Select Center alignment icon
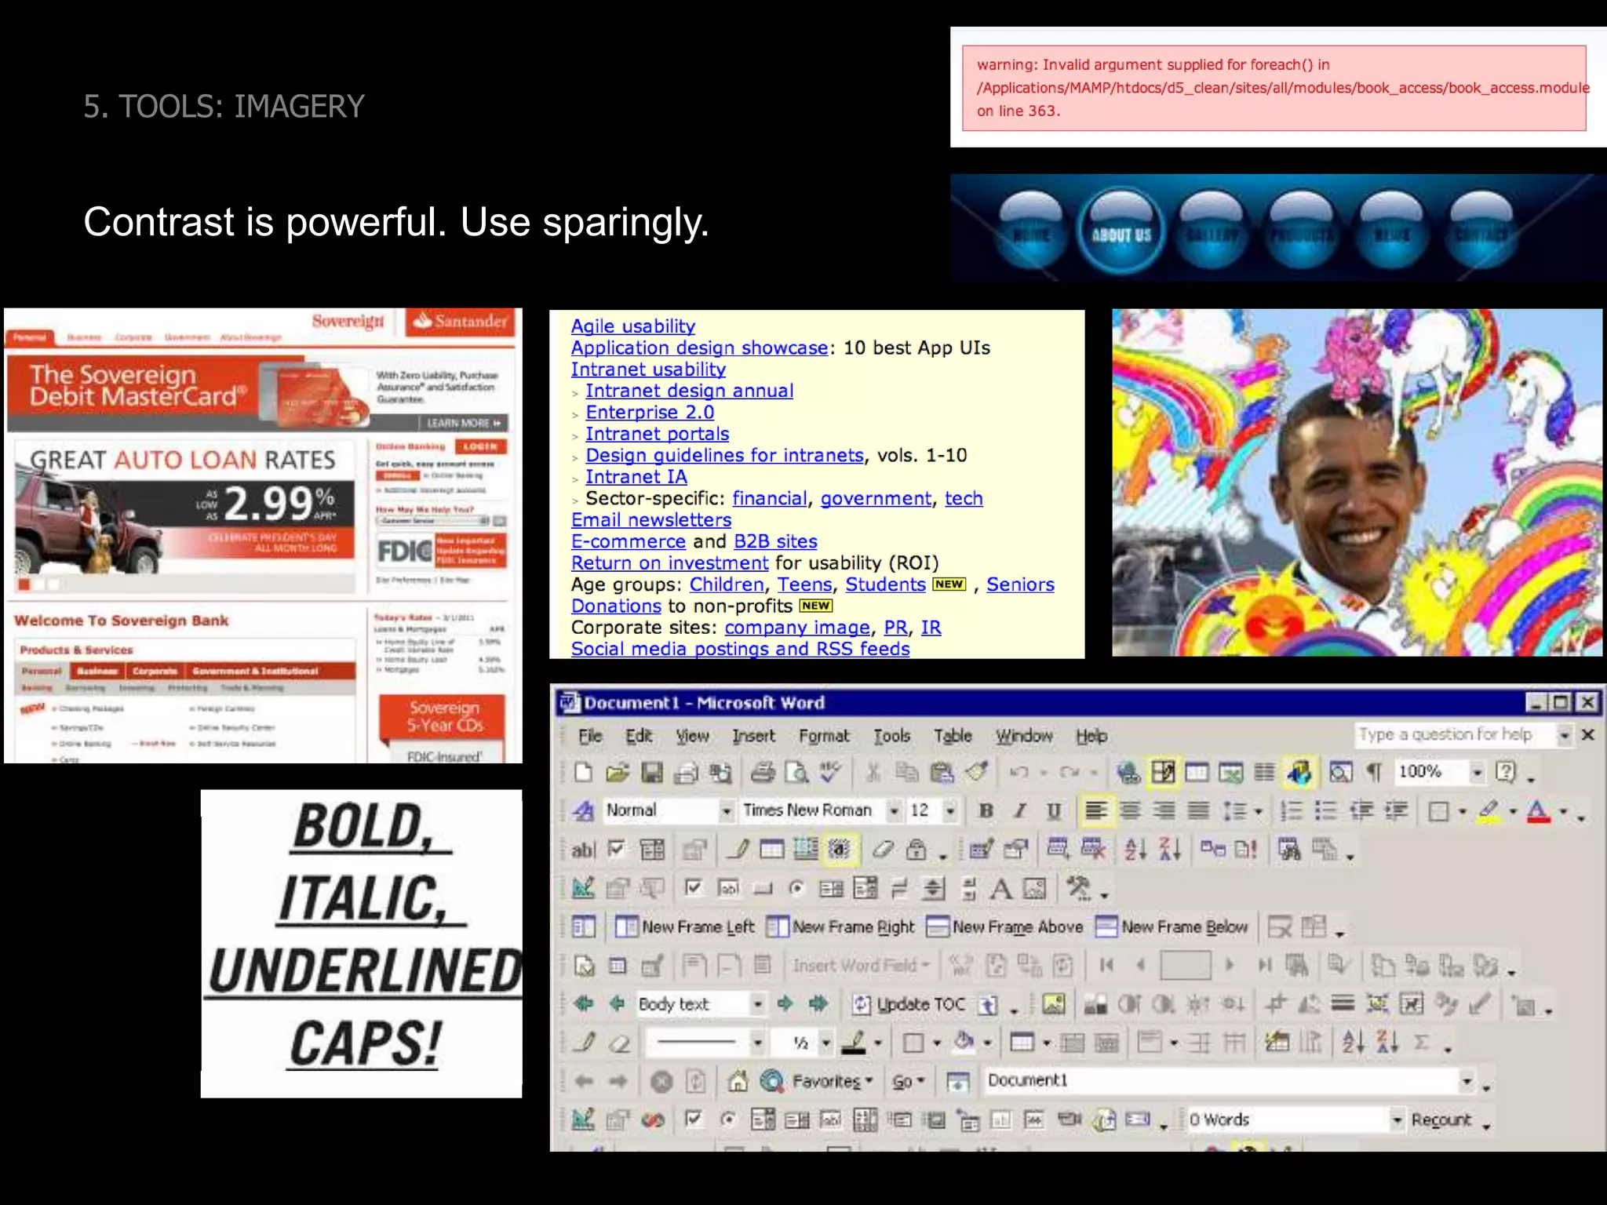Screen dimensions: 1607x1205 tap(1130, 810)
